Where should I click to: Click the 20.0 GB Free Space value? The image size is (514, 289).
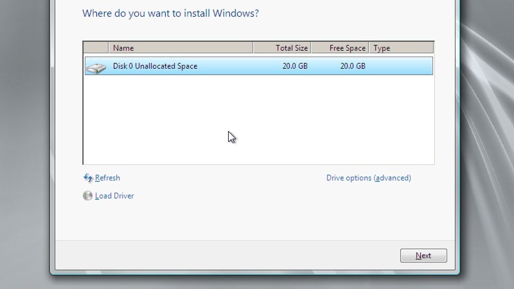point(353,66)
